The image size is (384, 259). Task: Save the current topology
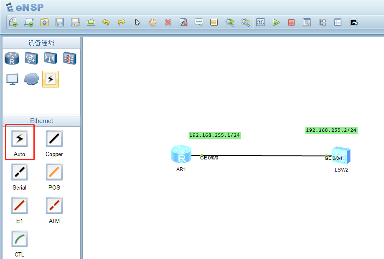(x=60, y=22)
